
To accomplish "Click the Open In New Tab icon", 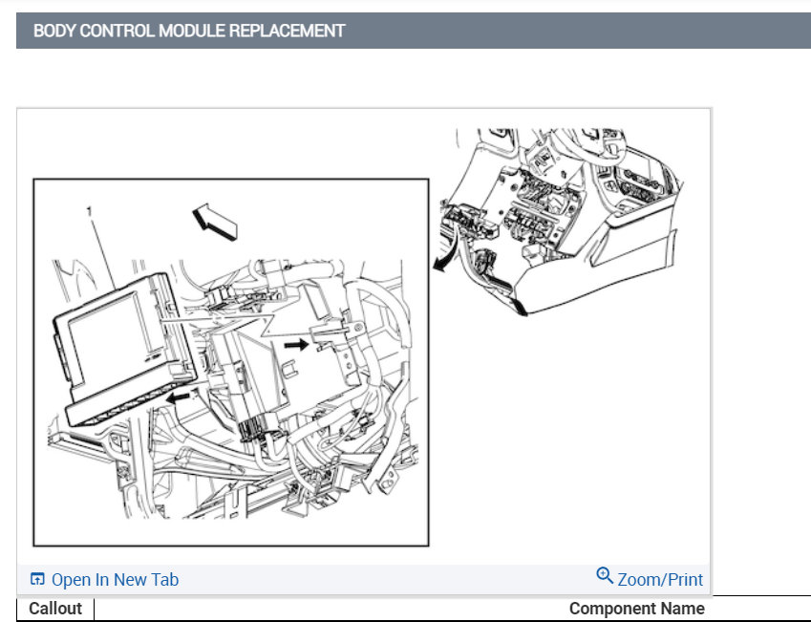I will pyautogui.click(x=37, y=579).
